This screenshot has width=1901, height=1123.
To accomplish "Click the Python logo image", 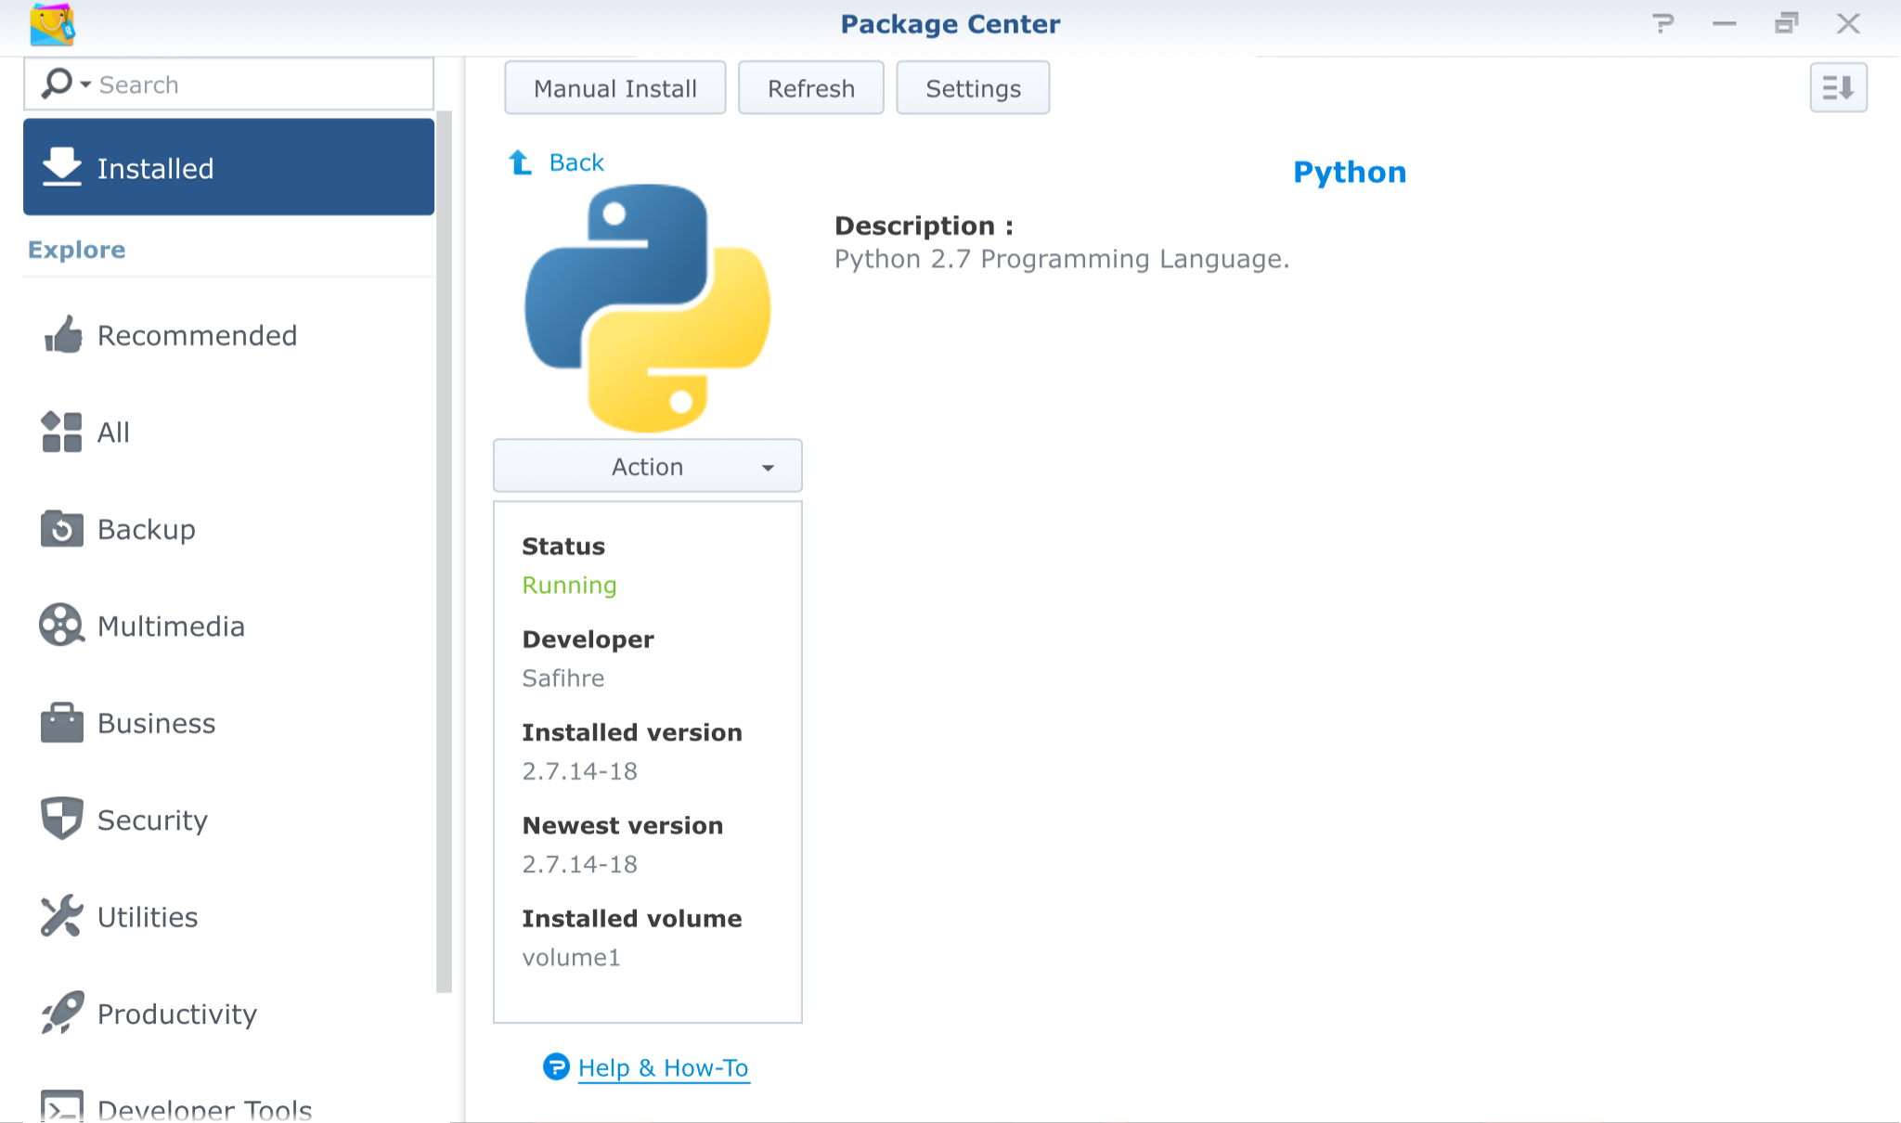I will pyautogui.click(x=648, y=308).
